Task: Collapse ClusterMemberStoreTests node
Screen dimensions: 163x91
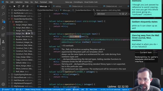Action: [9, 19]
